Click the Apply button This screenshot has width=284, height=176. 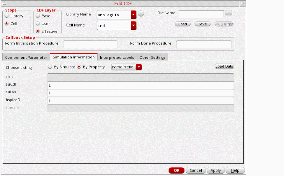216,170
